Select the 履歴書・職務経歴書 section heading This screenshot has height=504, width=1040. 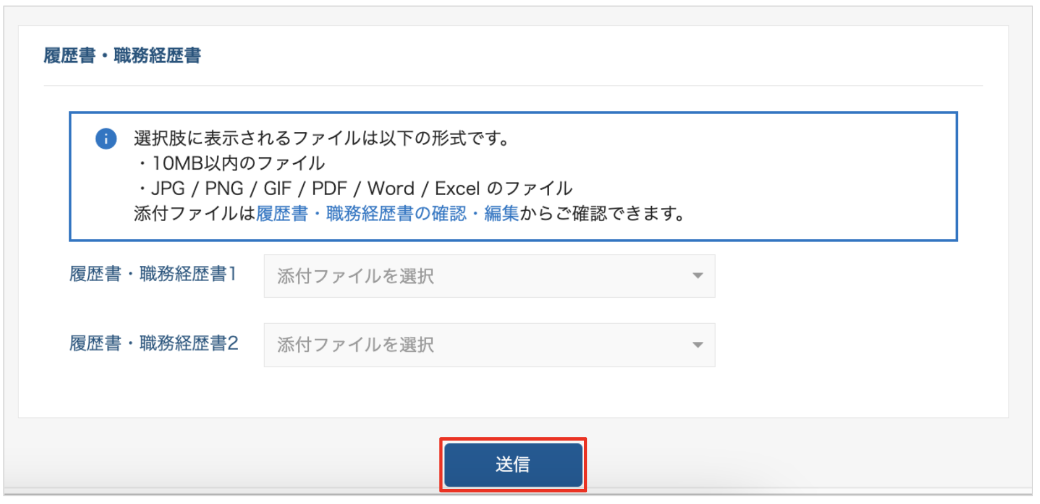122,56
